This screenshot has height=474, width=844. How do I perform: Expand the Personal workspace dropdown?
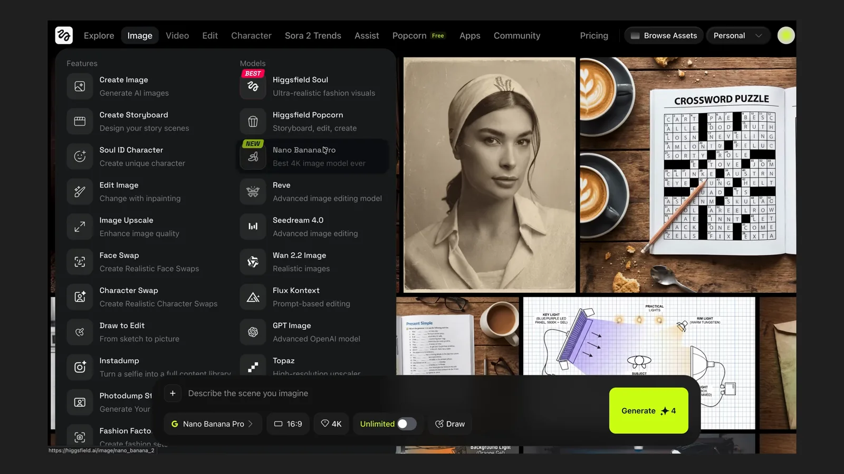738,35
